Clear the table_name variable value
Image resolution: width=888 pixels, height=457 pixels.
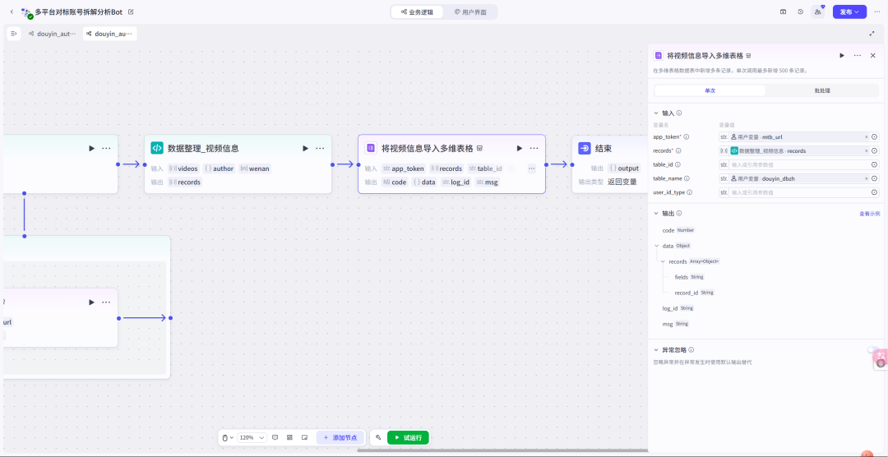pyautogui.click(x=866, y=178)
